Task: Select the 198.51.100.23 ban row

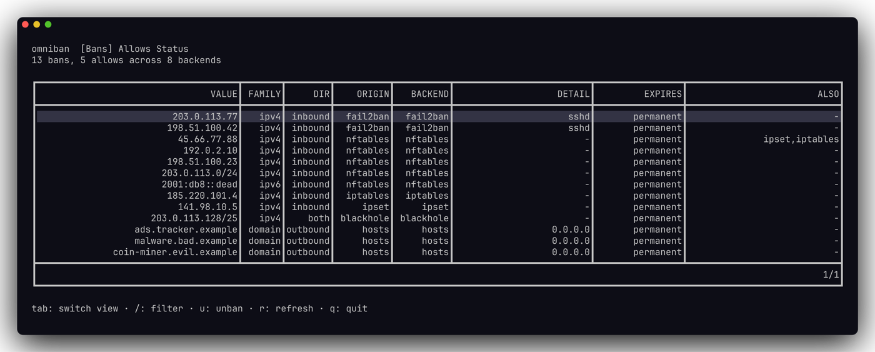Action: tap(437, 161)
